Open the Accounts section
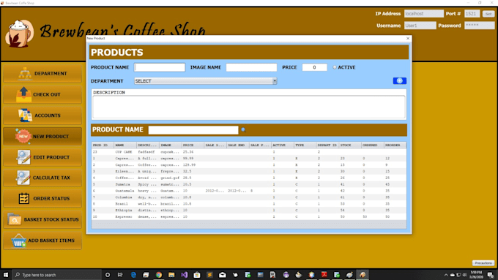The image size is (498, 280). tap(42, 116)
